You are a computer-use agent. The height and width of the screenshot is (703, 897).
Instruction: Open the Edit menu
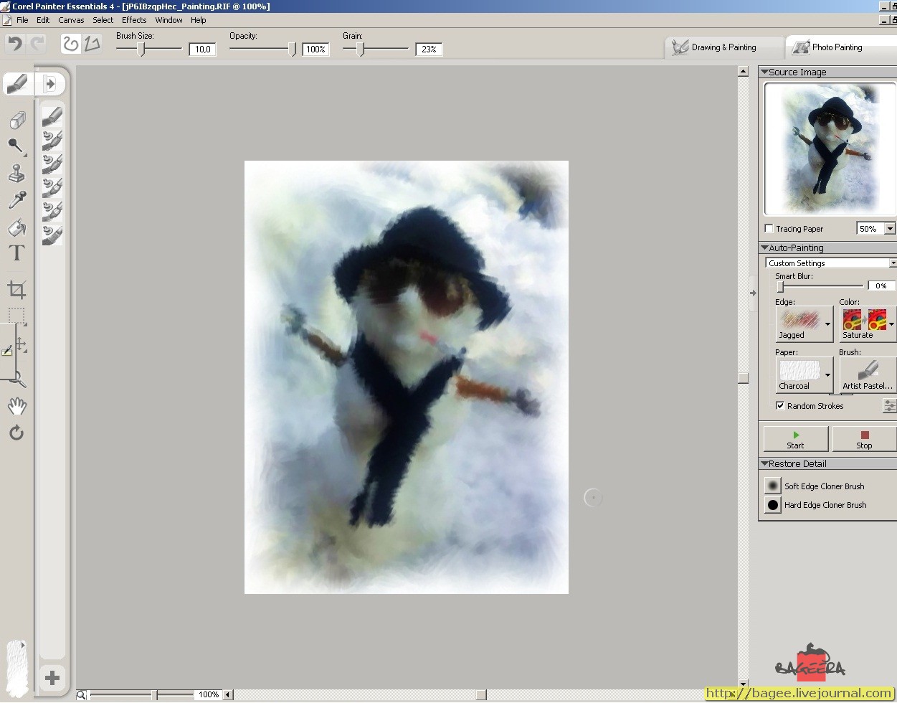tap(43, 20)
